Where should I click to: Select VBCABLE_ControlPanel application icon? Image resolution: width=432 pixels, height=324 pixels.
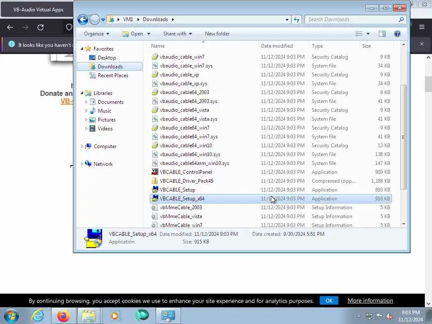(155, 172)
